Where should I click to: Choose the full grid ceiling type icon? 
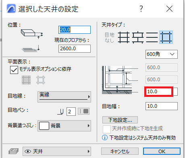point(124,37)
